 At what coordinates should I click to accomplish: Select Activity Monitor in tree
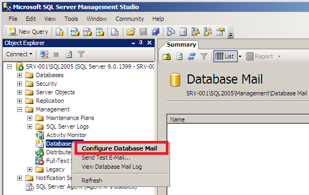(66, 135)
